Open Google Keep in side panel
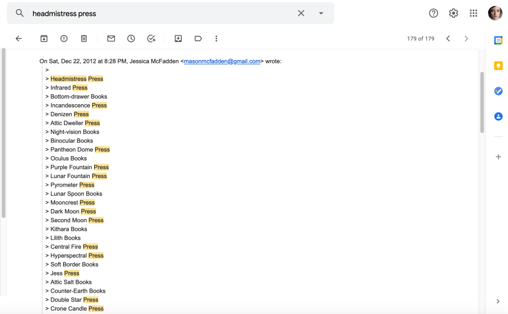 498,65
